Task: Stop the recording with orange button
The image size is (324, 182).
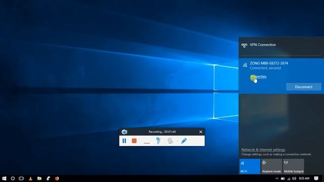Action: [x=134, y=141]
